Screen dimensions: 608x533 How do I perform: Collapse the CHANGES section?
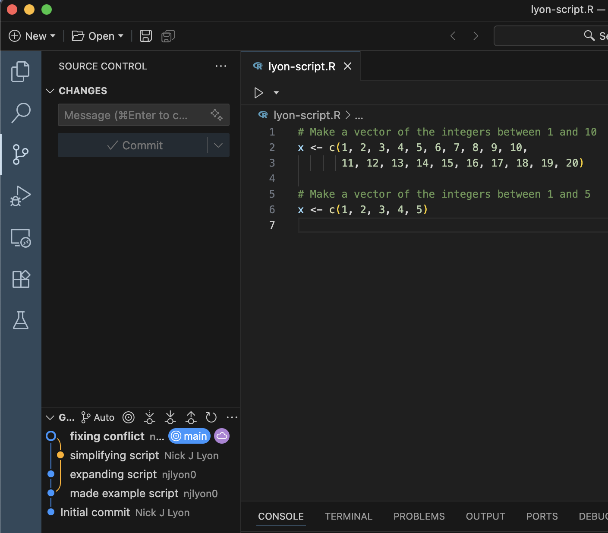(50, 91)
